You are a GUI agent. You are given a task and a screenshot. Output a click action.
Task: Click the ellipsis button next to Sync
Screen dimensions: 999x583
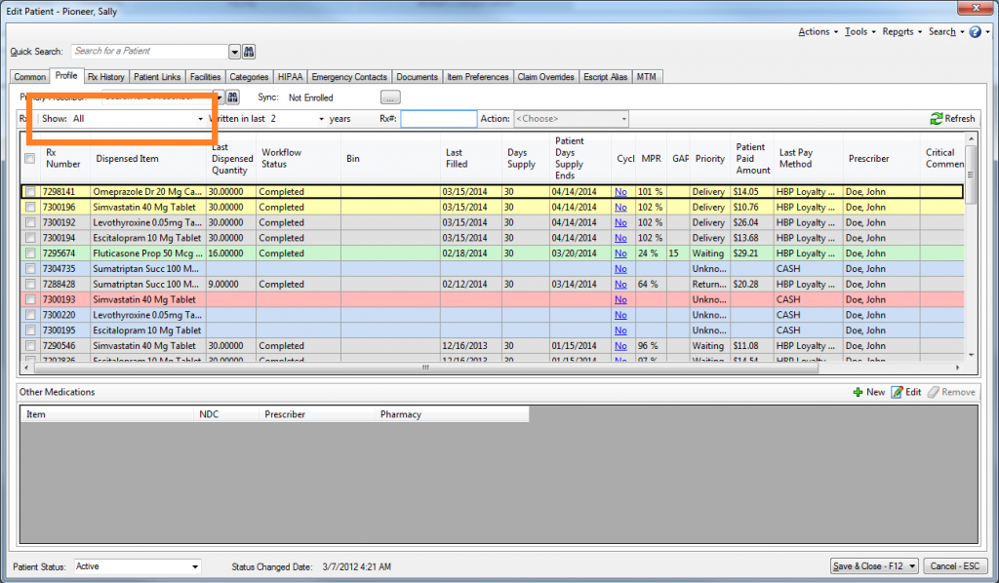pos(390,97)
